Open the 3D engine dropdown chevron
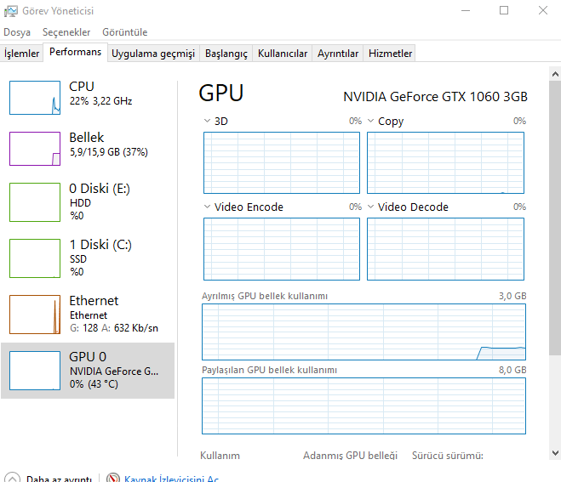The height and width of the screenshot is (482, 561). (207, 121)
